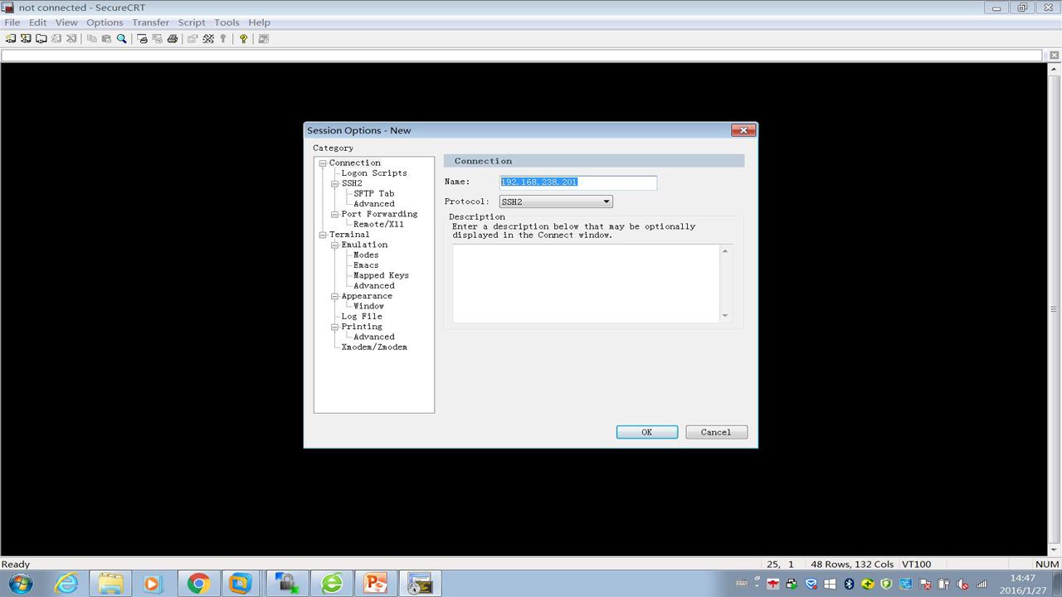Open the Help menu
Viewport: 1062px width, 597px height.
259,22
